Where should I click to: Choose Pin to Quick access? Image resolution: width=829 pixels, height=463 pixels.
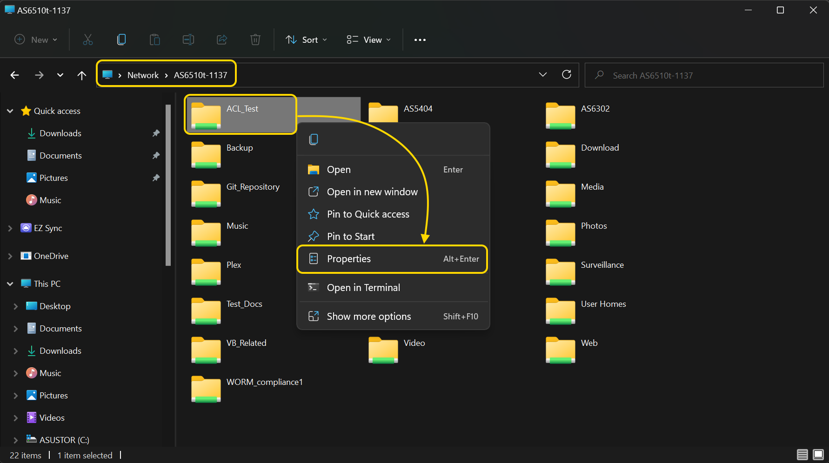tap(393, 214)
